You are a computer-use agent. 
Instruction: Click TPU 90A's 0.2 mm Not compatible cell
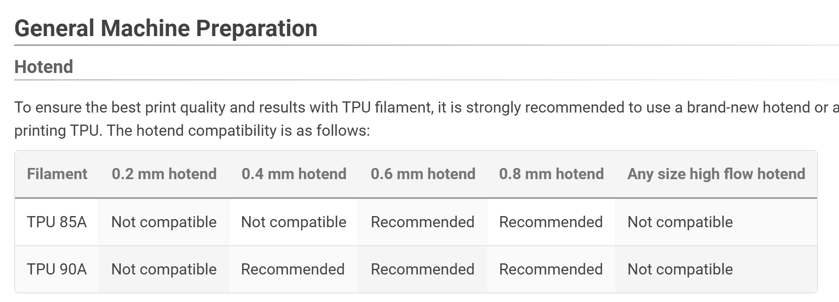pos(164,269)
